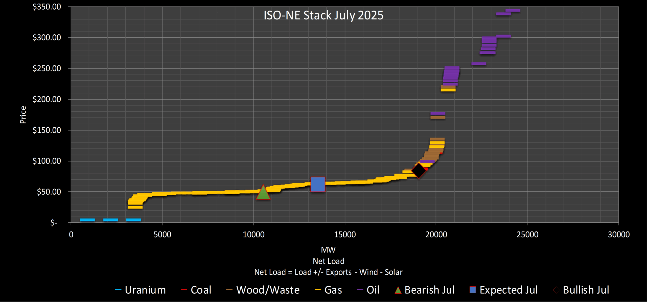647x302 pixels.
Task: Click the black Bullish Jul diamond marker
Action: coord(419,171)
